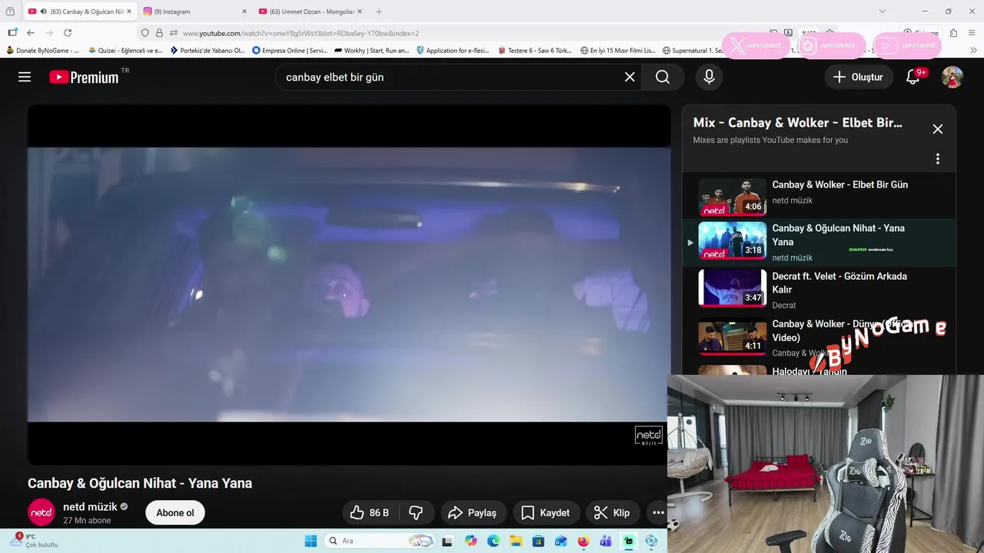Open the En İyi 15 Mısır Filmi bookmark
The image size is (984, 553).
pyautogui.click(x=618, y=51)
